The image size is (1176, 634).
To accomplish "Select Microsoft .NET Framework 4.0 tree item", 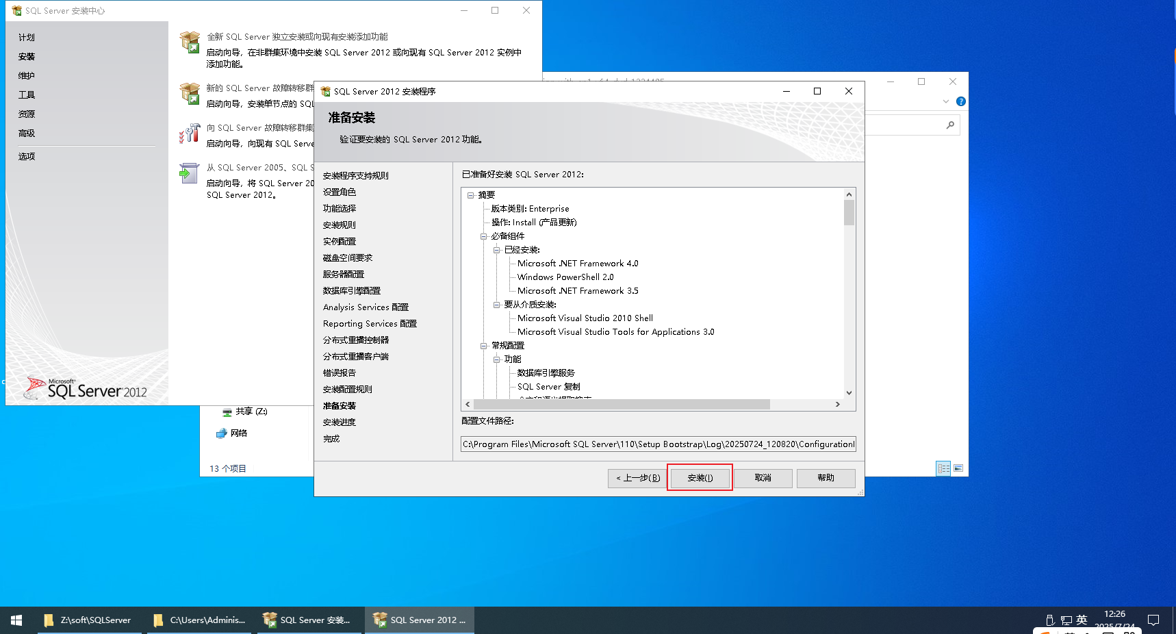I will [578, 264].
